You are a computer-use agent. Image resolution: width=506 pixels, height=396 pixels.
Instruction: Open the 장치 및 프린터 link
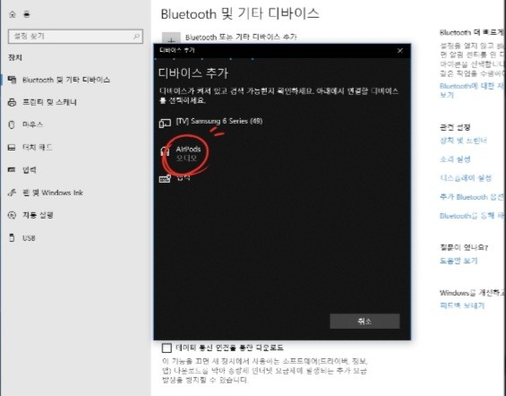463,141
